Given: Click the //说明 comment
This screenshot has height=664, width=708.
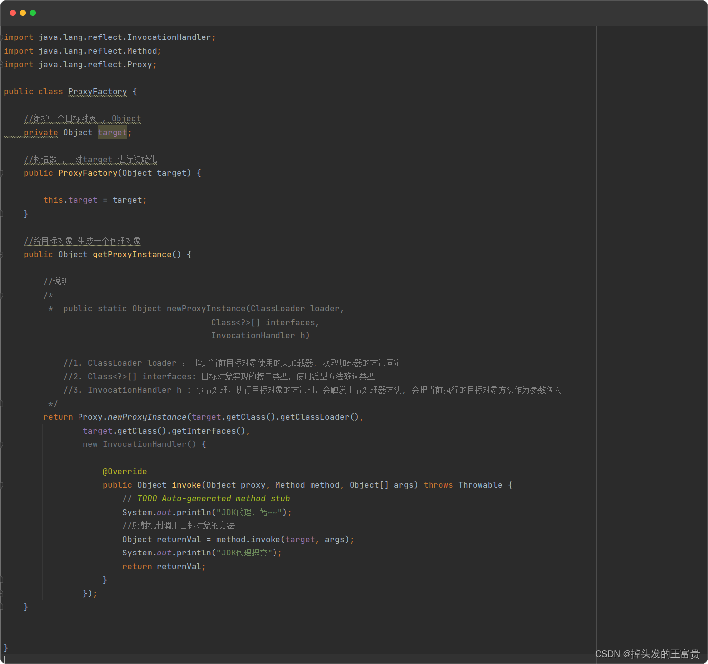Looking at the screenshot, I should pos(56,282).
